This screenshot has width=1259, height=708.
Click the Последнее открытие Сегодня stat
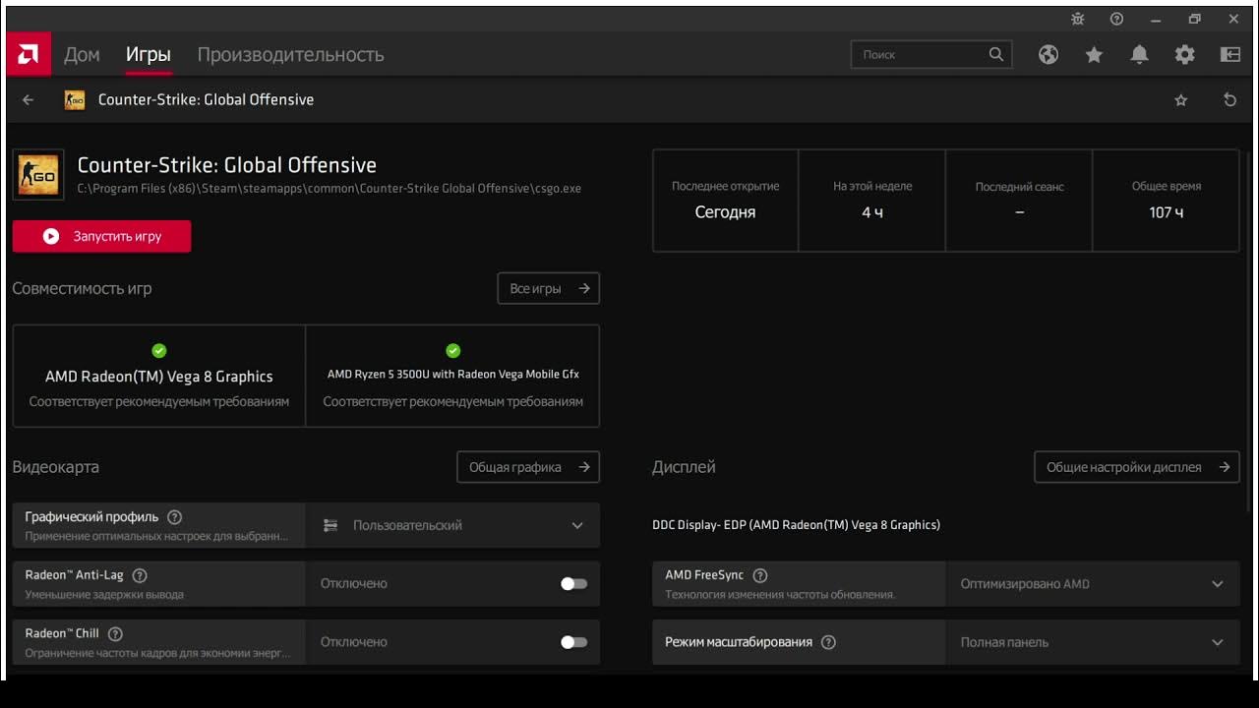[x=725, y=201]
